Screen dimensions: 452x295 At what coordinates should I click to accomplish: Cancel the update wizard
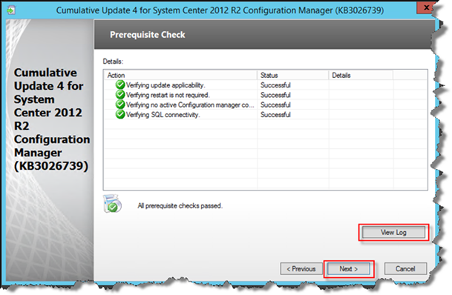[405, 269]
